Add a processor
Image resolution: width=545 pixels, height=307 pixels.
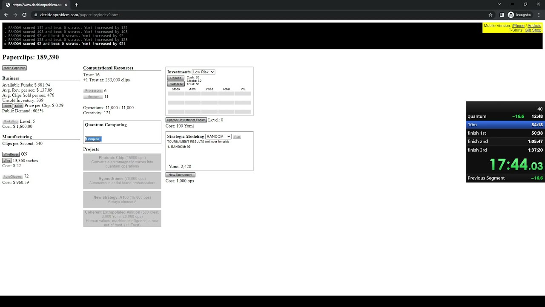pos(93,90)
